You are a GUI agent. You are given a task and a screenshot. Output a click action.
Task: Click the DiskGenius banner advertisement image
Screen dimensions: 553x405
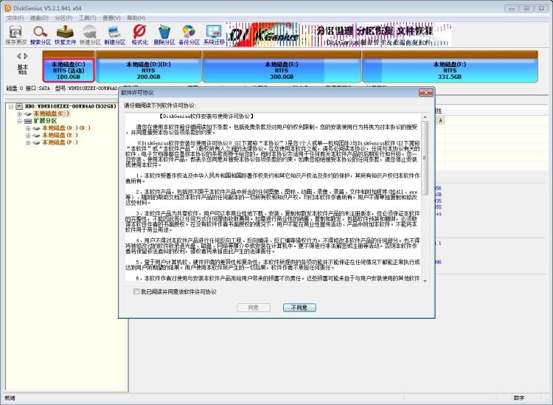[x=339, y=35]
